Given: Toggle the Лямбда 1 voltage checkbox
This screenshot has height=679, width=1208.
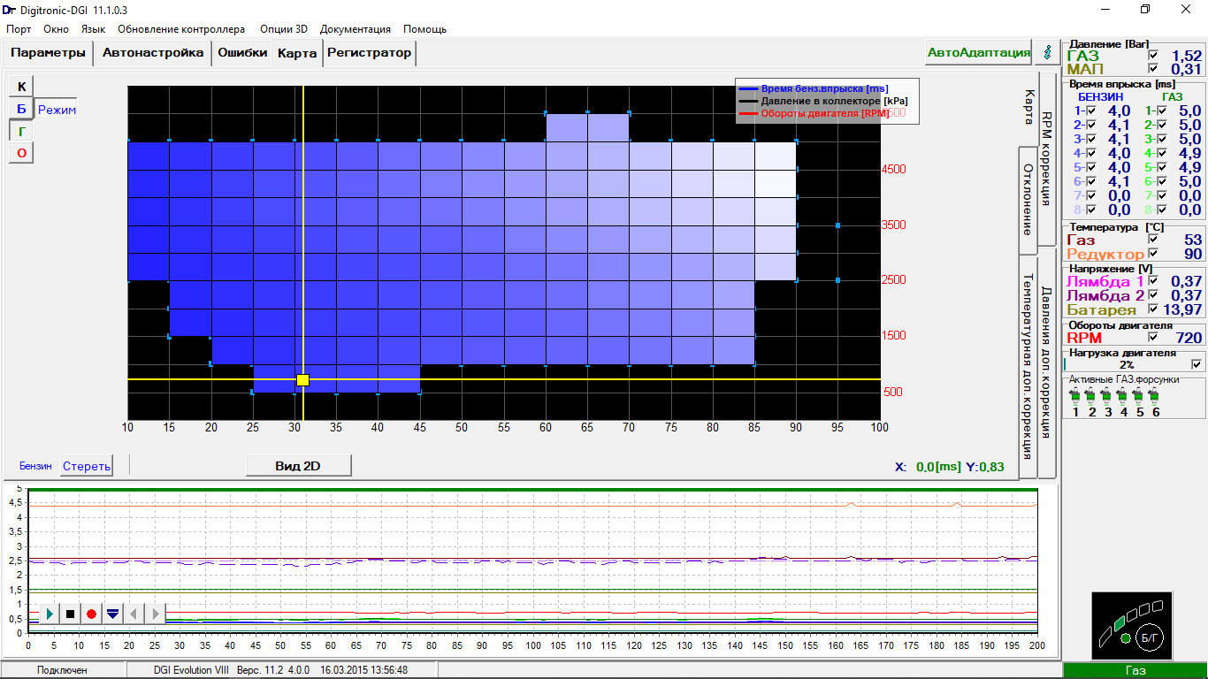Looking at the screenshot, I should click(x=1152, y=281).
